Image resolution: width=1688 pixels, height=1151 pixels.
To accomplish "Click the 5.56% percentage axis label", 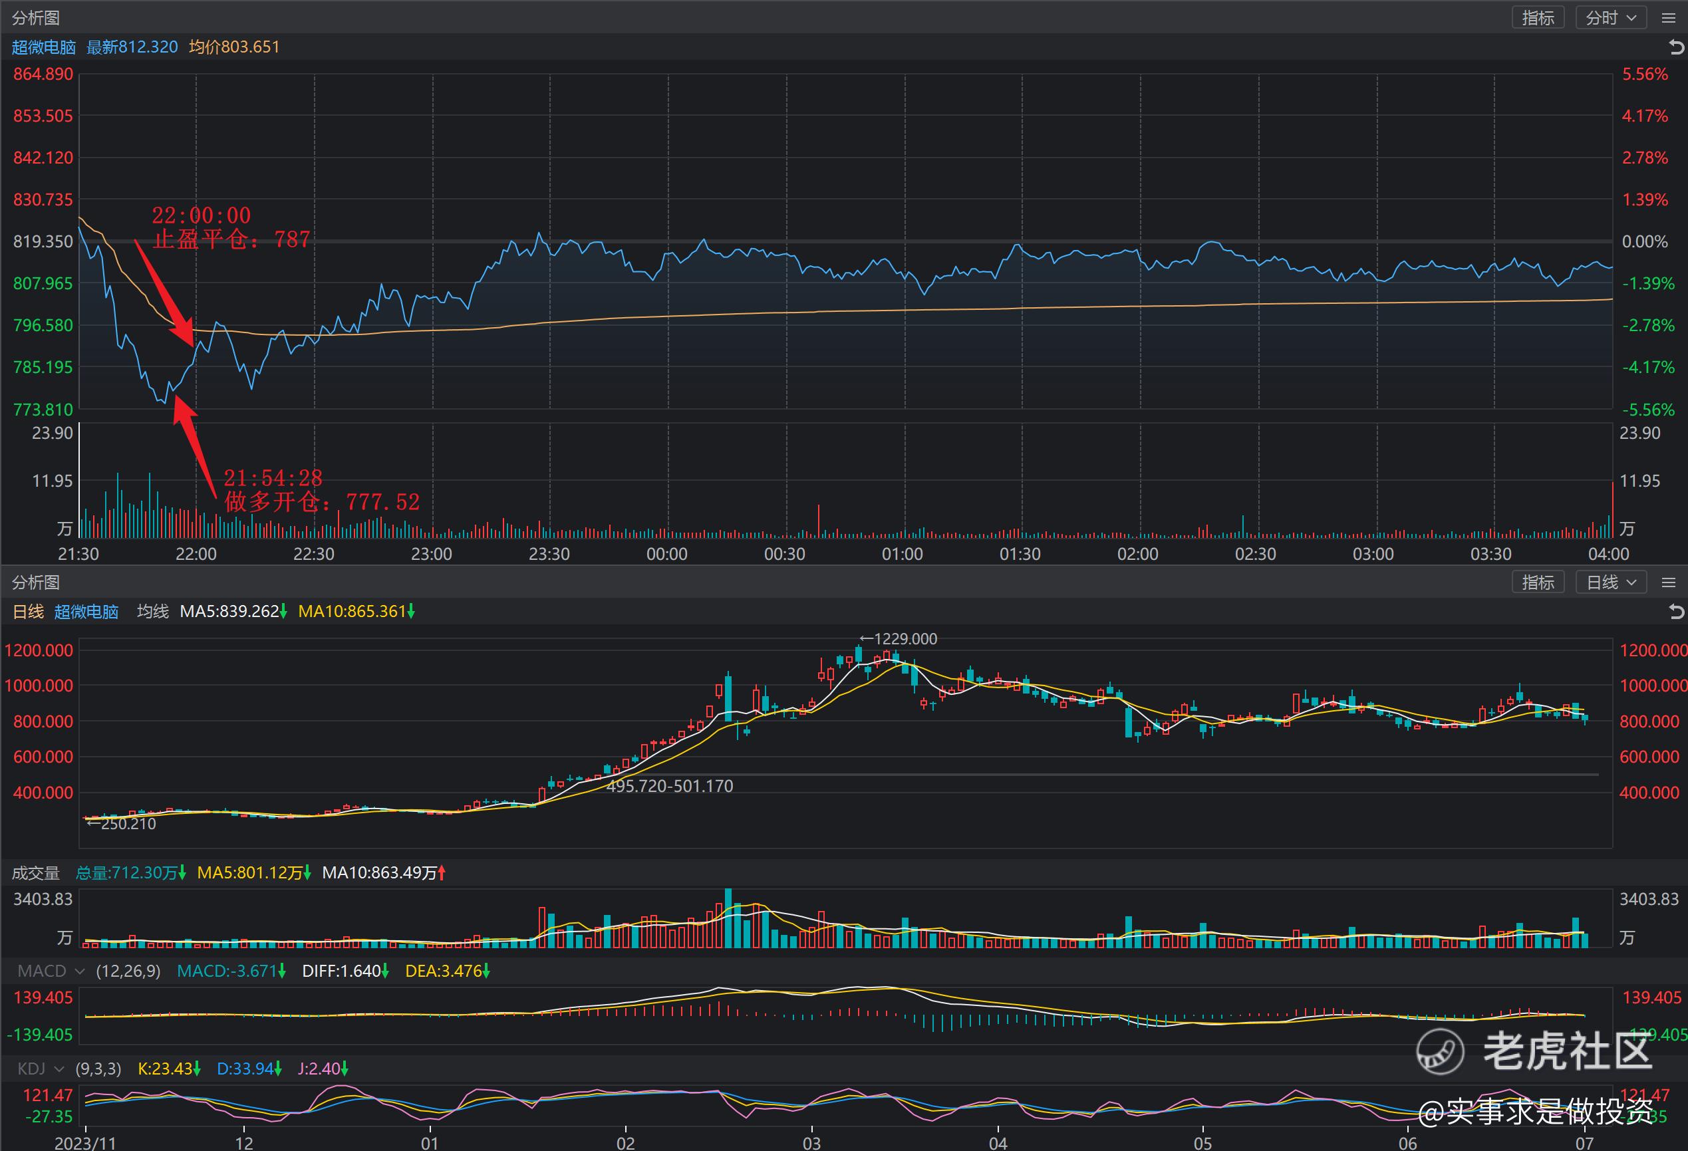I will click(1645, 74).
